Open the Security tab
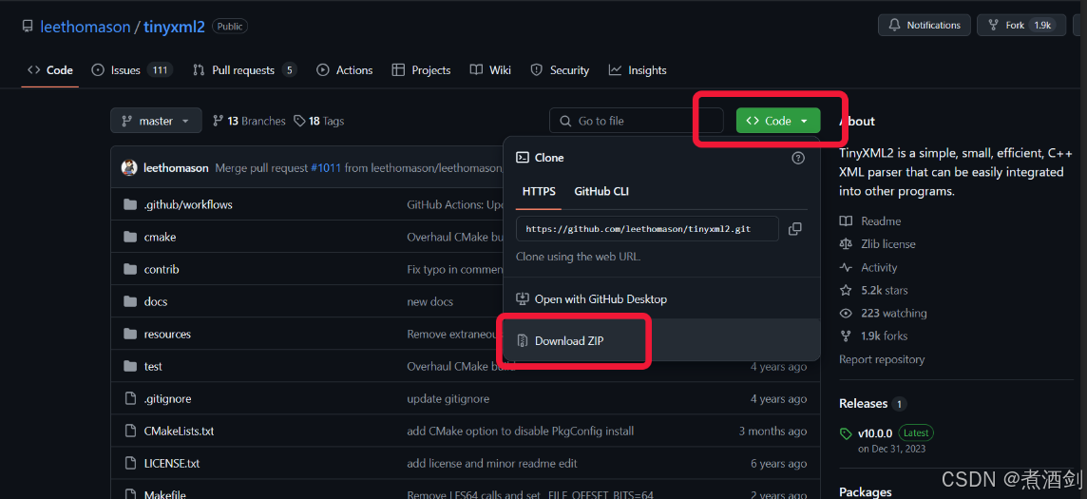Viewport: 1087px width, 499px height. coord(560,70)
